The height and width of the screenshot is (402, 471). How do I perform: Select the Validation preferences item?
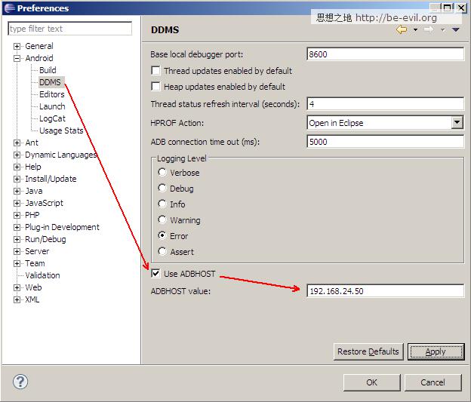click(42, 275)
